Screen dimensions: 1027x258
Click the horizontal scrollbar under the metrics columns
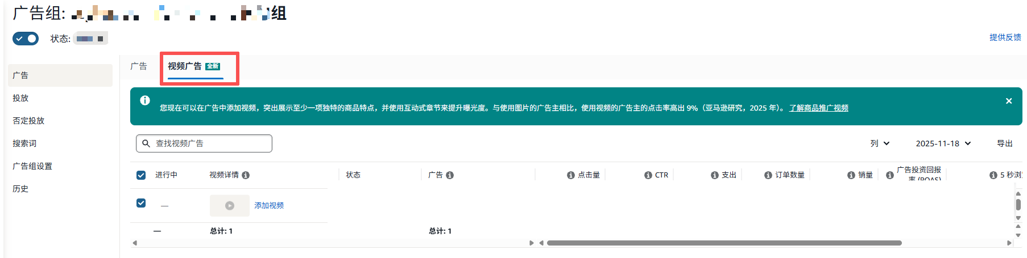pos(723,243)
